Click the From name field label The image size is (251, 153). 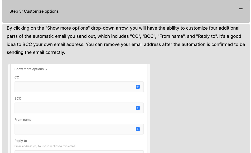pyautogui.click(x=23, y=120)
